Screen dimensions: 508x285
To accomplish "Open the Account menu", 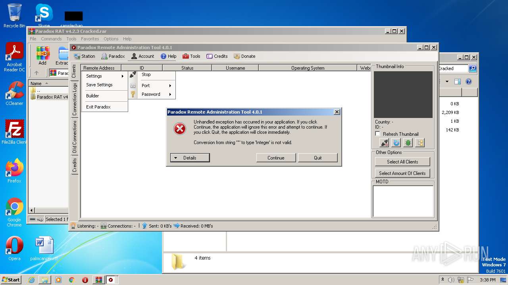I will (142, 56).
